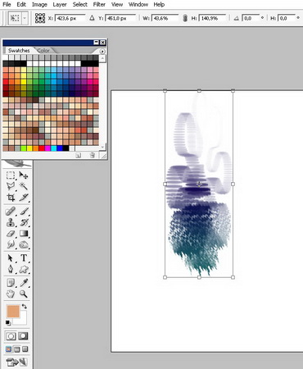Select the History Brush tool
The image size is (303, 369).
coord(24,222)
